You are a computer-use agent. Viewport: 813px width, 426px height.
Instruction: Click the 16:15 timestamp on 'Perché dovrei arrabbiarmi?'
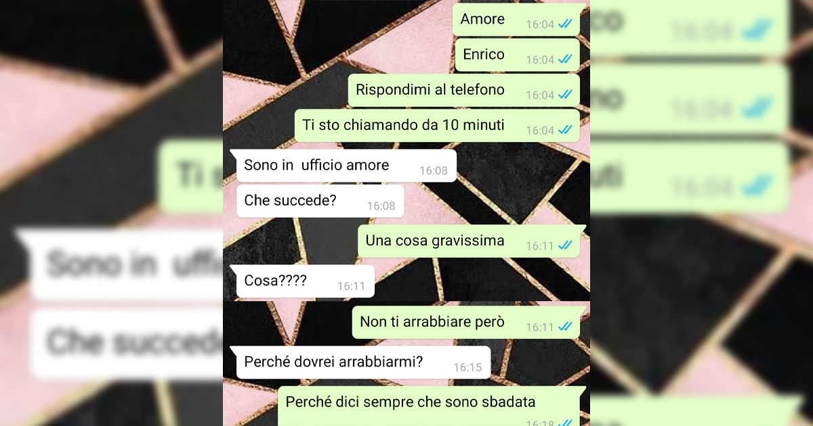coord(467,368)
